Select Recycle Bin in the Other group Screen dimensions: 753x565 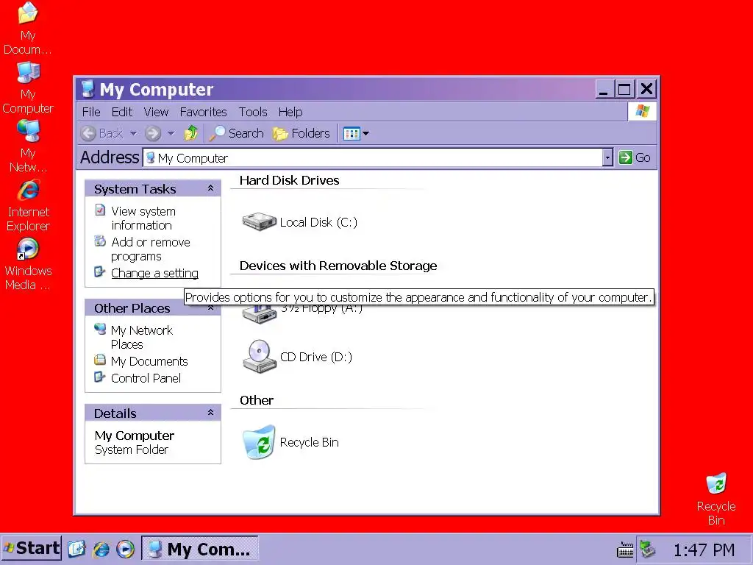[x=290, y=442]
